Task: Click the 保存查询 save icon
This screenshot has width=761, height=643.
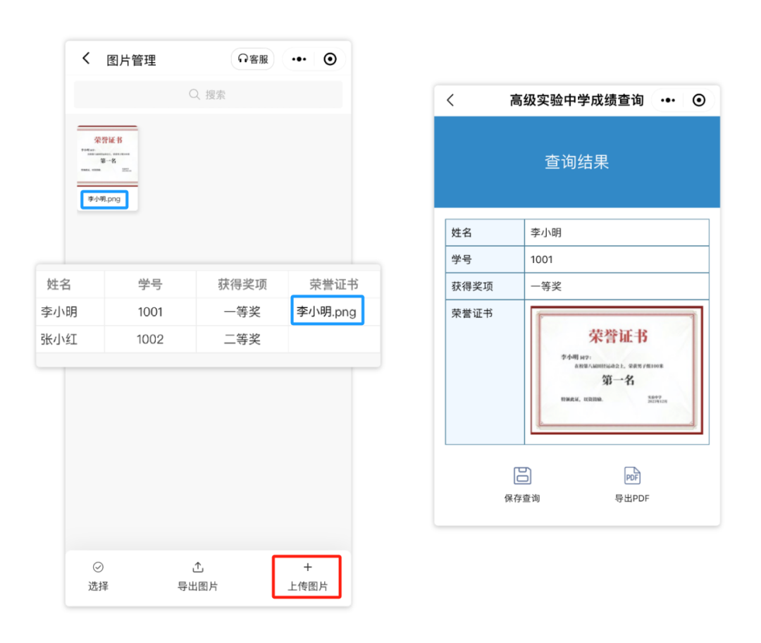Action: click(521, 476)
